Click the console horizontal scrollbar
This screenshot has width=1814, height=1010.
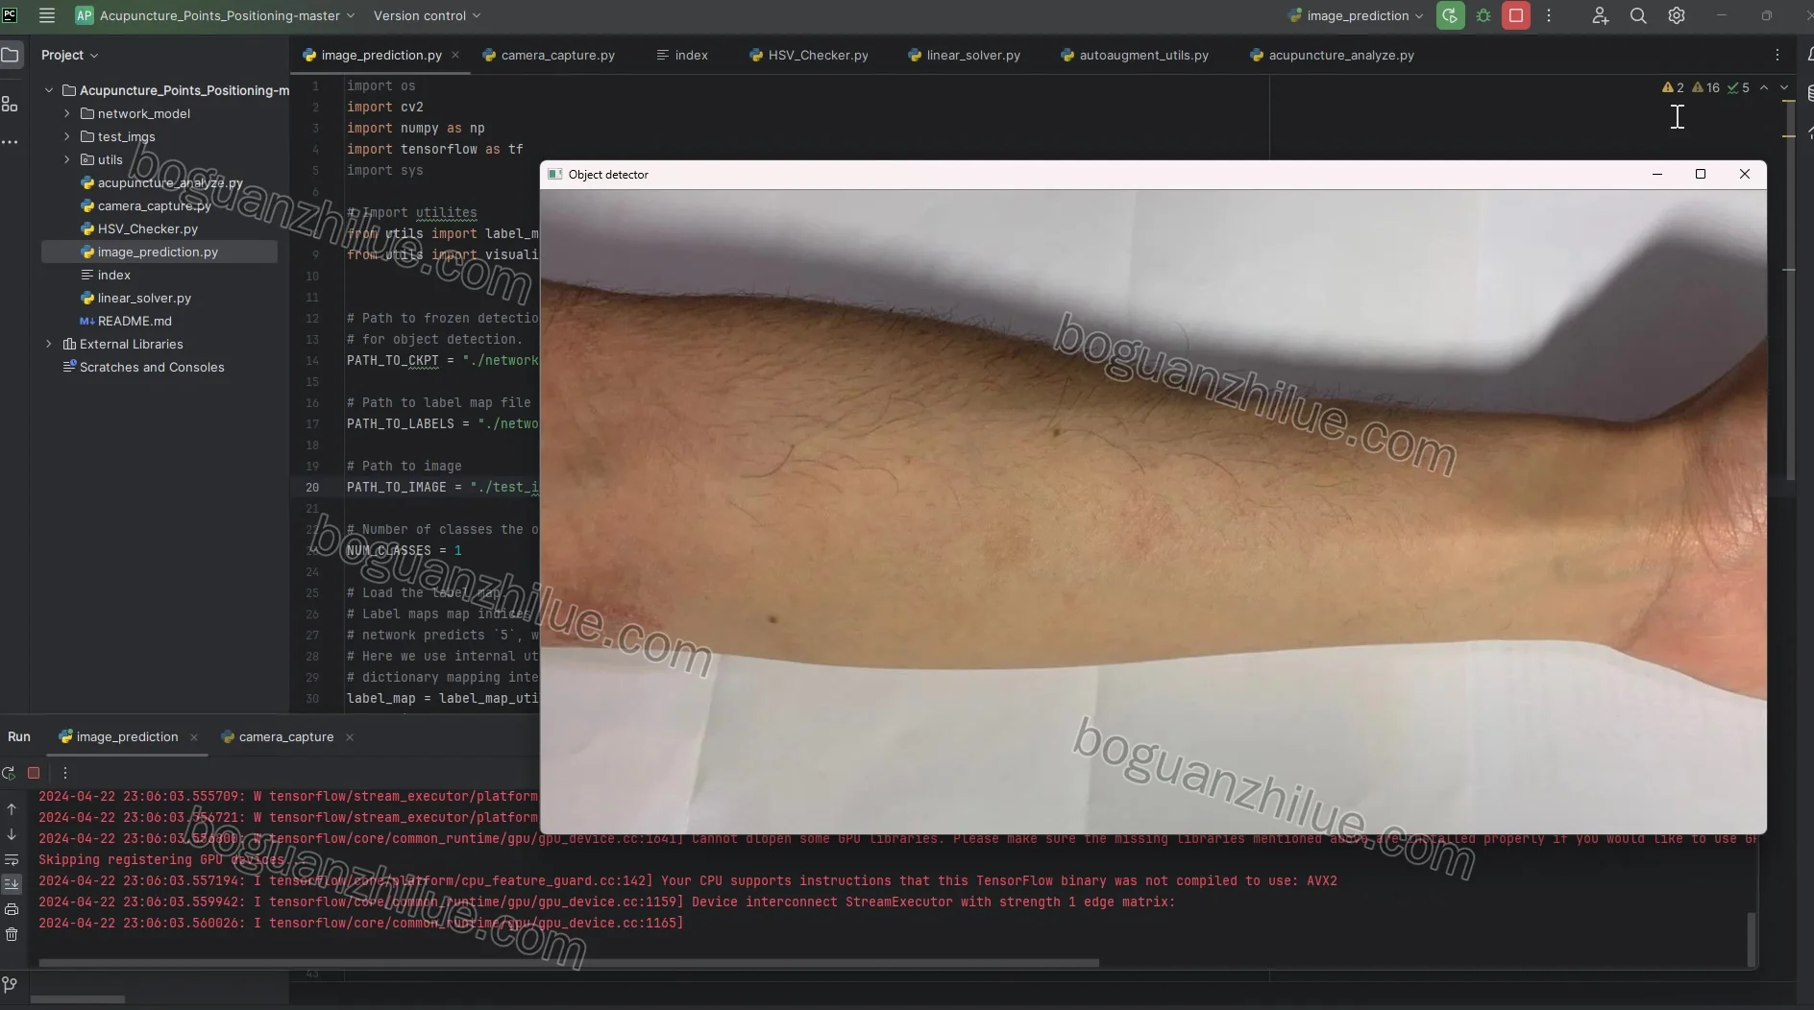pos(569,962)
